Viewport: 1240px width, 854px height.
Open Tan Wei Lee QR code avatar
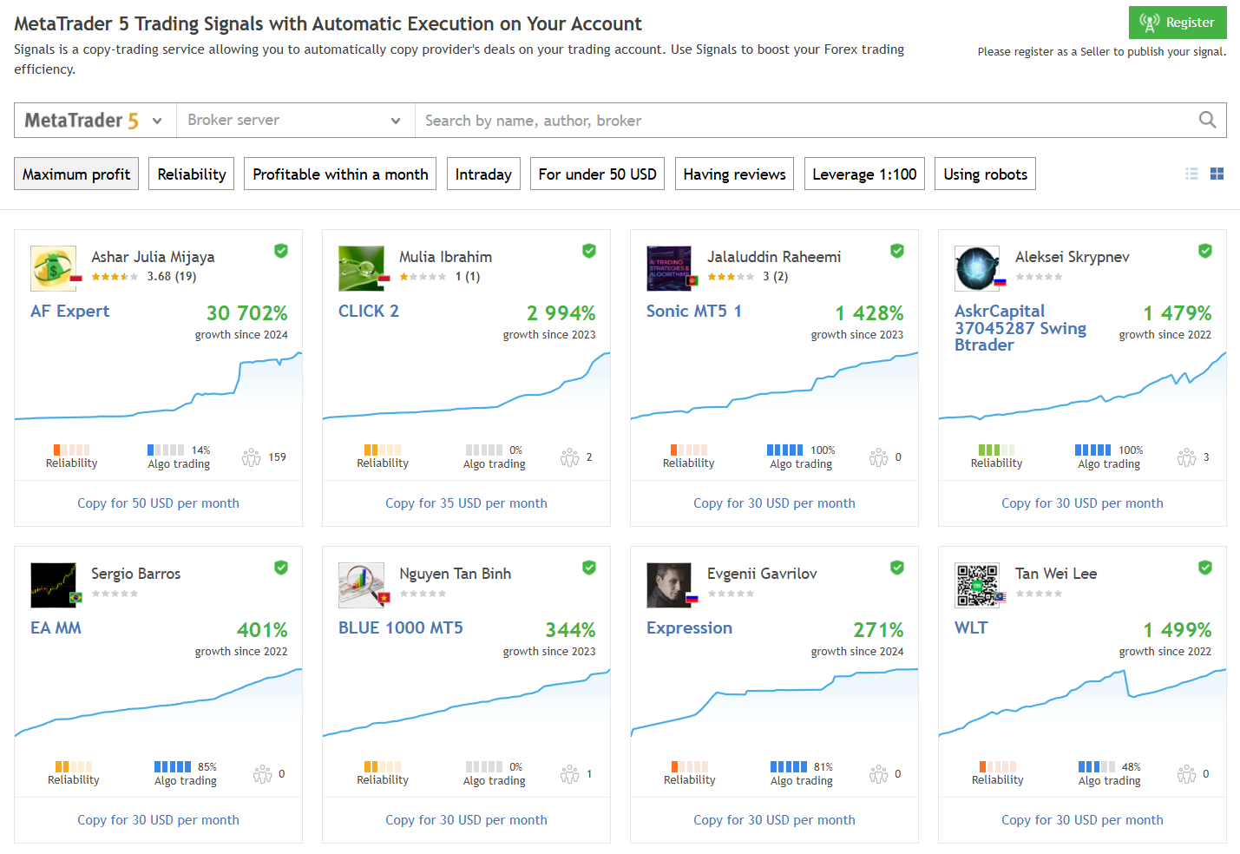pos(977,585)
